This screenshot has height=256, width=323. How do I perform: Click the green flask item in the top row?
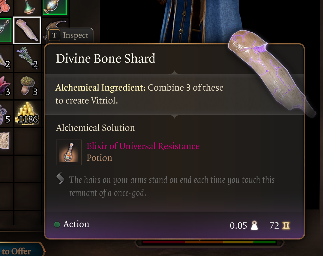click(28, 8)
